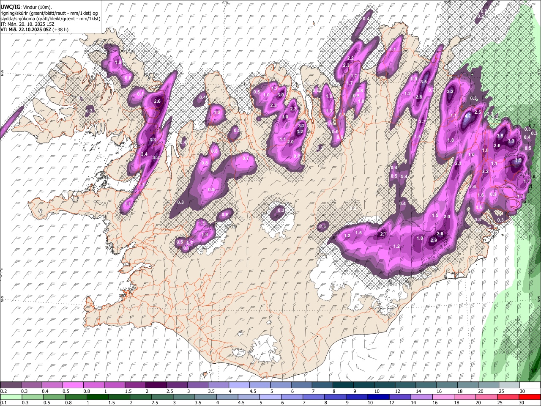Click the 2.4 snowfall value on the map

(144, 154)
